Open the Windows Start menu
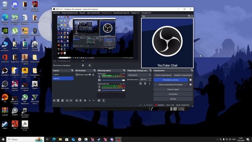The height and width of the screenshot is (142, 252). coord(3,139)
